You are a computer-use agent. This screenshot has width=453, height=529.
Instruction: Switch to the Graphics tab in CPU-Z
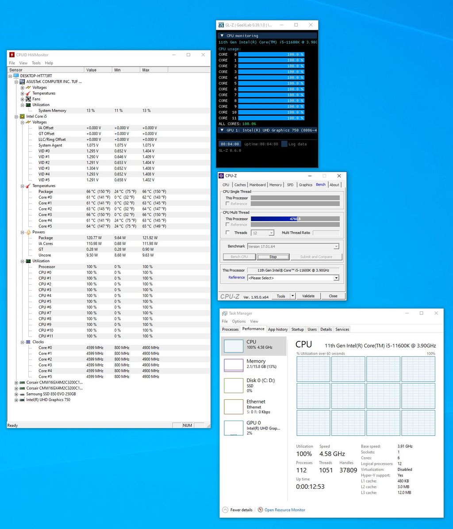coord(306,185)
